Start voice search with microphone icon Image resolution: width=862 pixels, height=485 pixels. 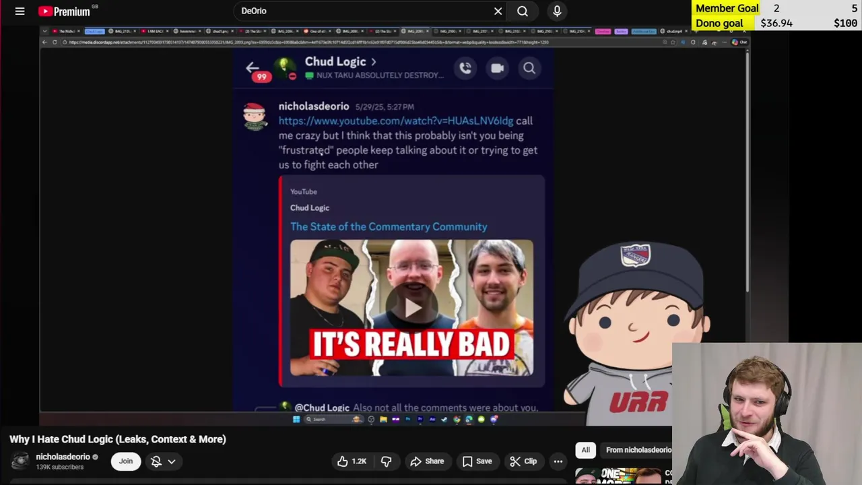coord(557,11)
